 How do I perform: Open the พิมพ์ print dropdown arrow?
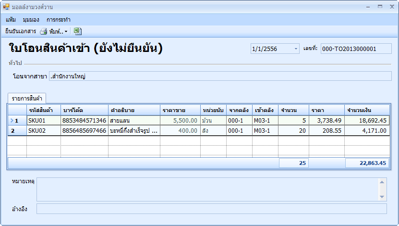[x=66, y=32]
